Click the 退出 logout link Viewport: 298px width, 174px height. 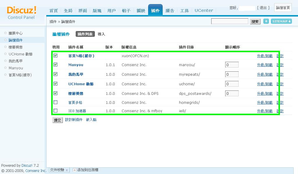tap(263, 8)
